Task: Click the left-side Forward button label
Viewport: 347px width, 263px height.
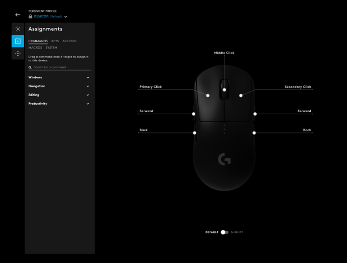Action: pos(146,111)
